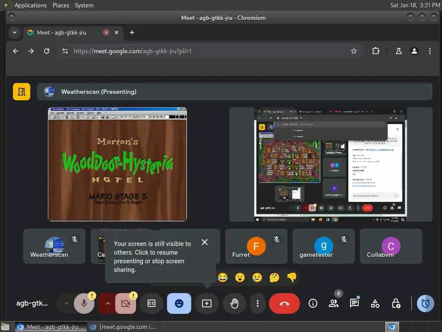Click the Hotel Mario presentation thumbnail

[x=117, y=164]
